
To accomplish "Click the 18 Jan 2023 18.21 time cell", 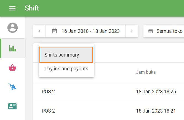I will (x=156, y=111).
